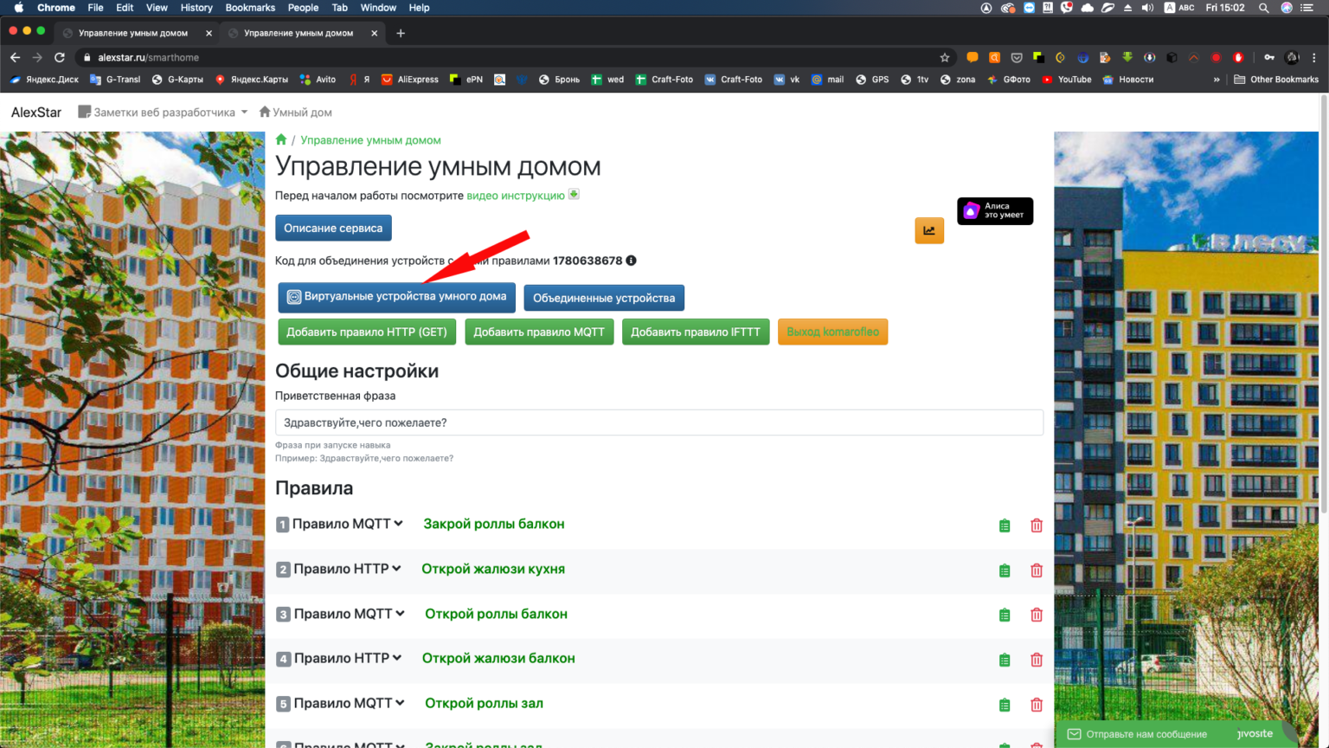Copy rule 'Открой роллы зал' with green icon

coord(1005,705)
